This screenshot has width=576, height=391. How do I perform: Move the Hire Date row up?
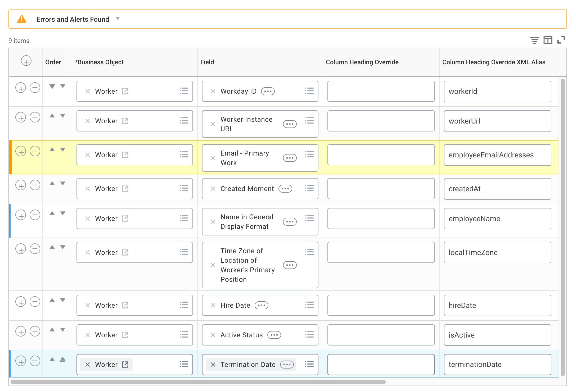click(52, 300)
